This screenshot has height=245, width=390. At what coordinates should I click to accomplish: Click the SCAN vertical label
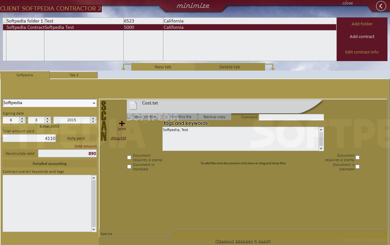104,122
